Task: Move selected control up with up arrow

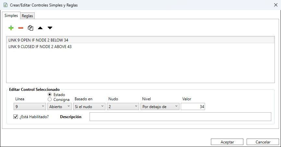Action: (40, 28)
